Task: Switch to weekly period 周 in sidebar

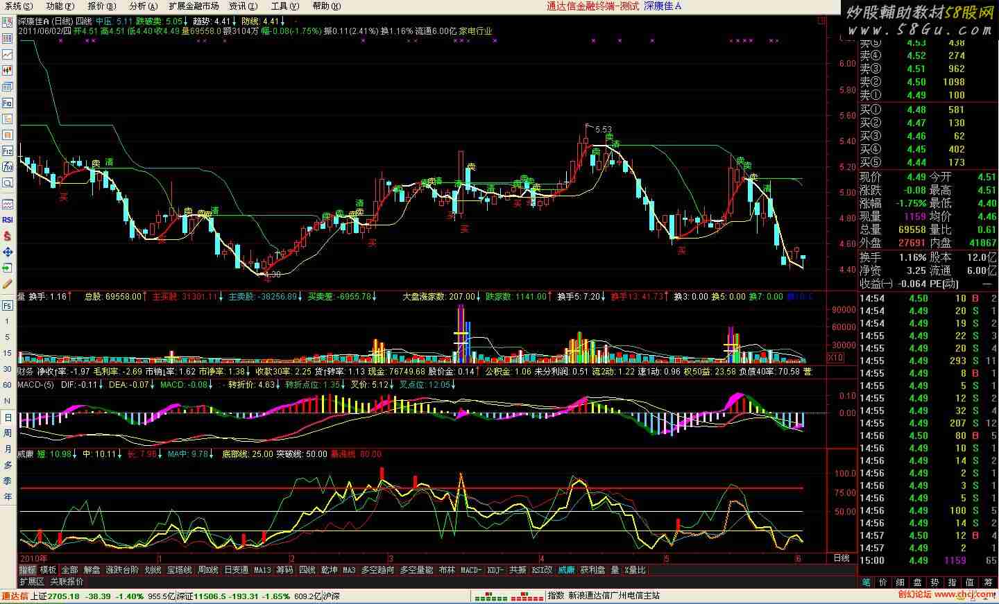Action: [8, 433]
